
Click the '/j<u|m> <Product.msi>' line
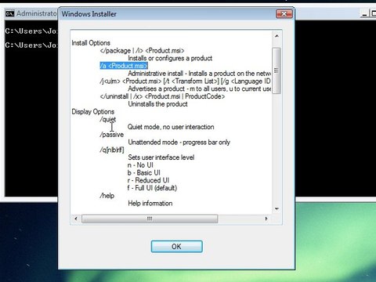coord(185,81)
